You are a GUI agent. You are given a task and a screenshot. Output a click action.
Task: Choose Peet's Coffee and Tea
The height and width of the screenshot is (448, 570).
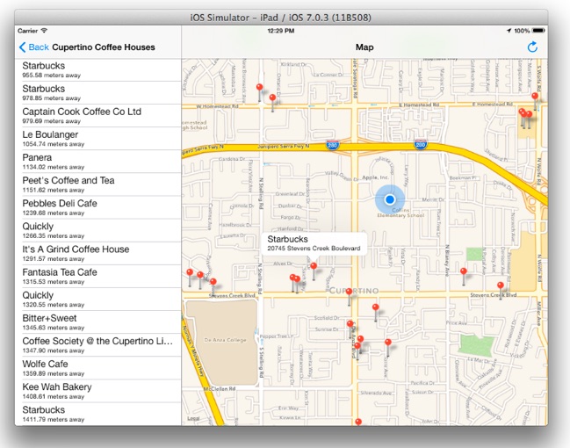point(98,184)
